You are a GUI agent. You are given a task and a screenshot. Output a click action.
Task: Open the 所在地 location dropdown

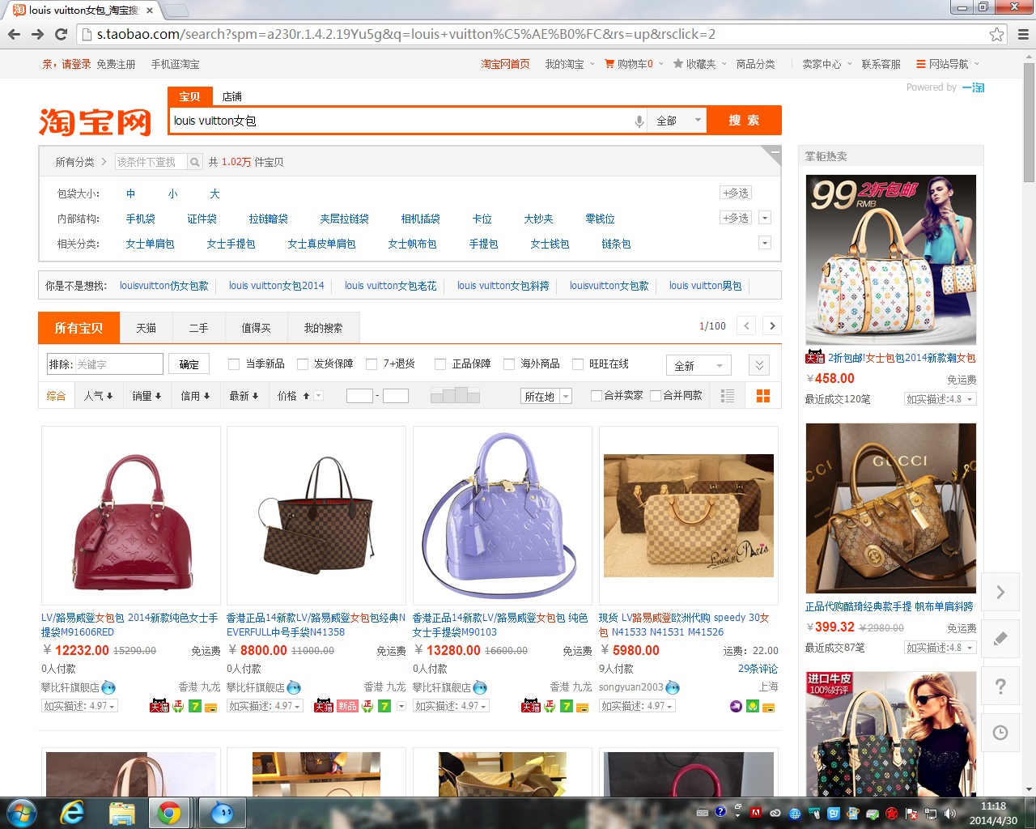546,396
